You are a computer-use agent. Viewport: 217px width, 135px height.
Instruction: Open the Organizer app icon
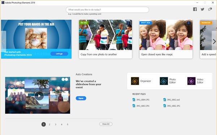[x=135, y=81]
